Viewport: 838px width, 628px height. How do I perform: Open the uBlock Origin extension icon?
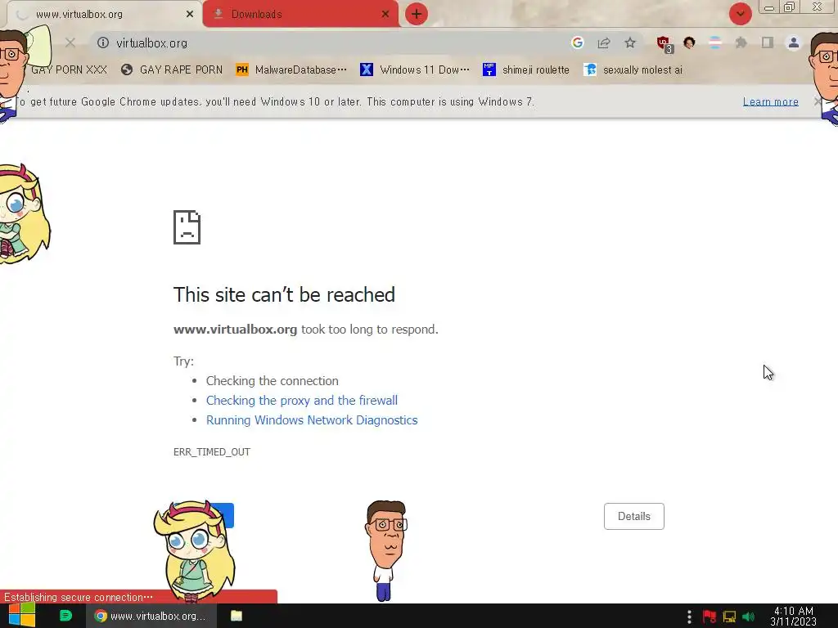tap(665, 44)
